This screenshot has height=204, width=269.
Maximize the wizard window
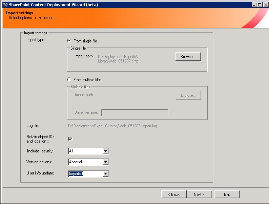[x=260, y=5]
